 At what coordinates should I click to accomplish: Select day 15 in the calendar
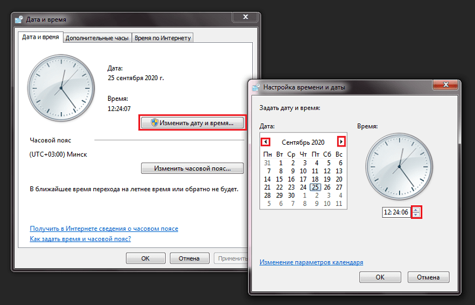click(279, 179)
